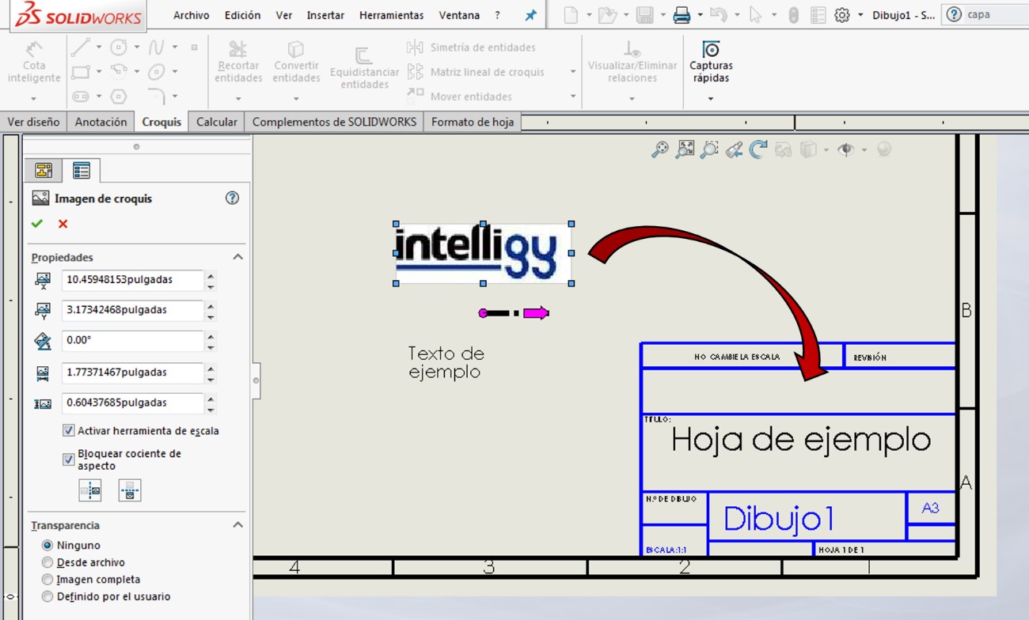The width and height of the screenshot is (1029, 620).
Task: Open Herramientas menu
Action: pyautogui.click(x=391, y=15)
